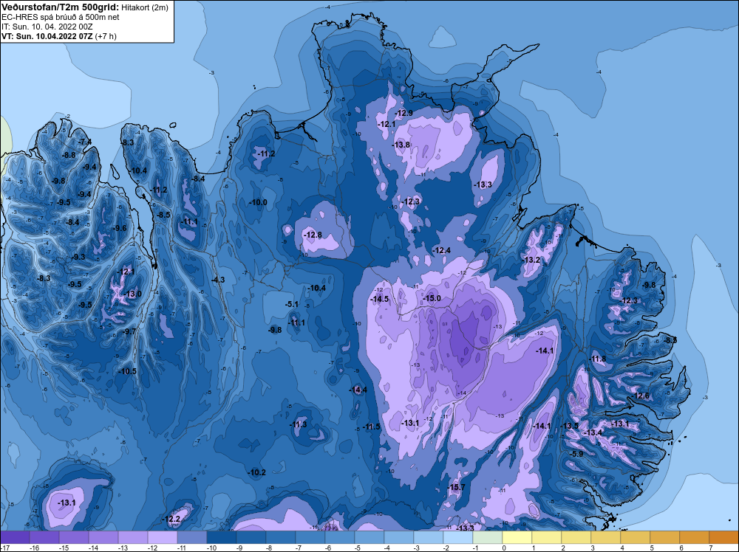Click the initial time line 'IT: Sun. 10. 04. 2022 00Z'
This screenshot has width=739, height=552.
[47, 27]
